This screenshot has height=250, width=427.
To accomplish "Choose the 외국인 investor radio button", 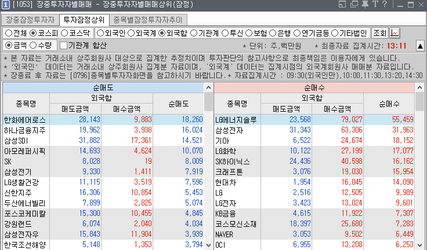I will tap(100, 33).
